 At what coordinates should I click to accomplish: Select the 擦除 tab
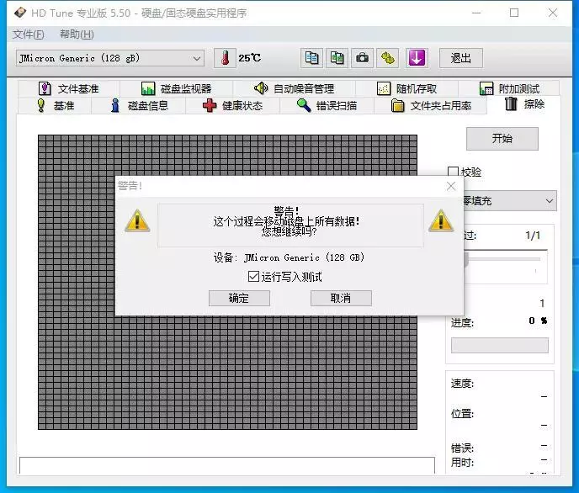[524, 104]
